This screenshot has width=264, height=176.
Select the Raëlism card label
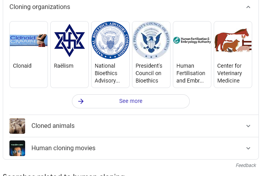pyautogui.click(x=64, y=66)
